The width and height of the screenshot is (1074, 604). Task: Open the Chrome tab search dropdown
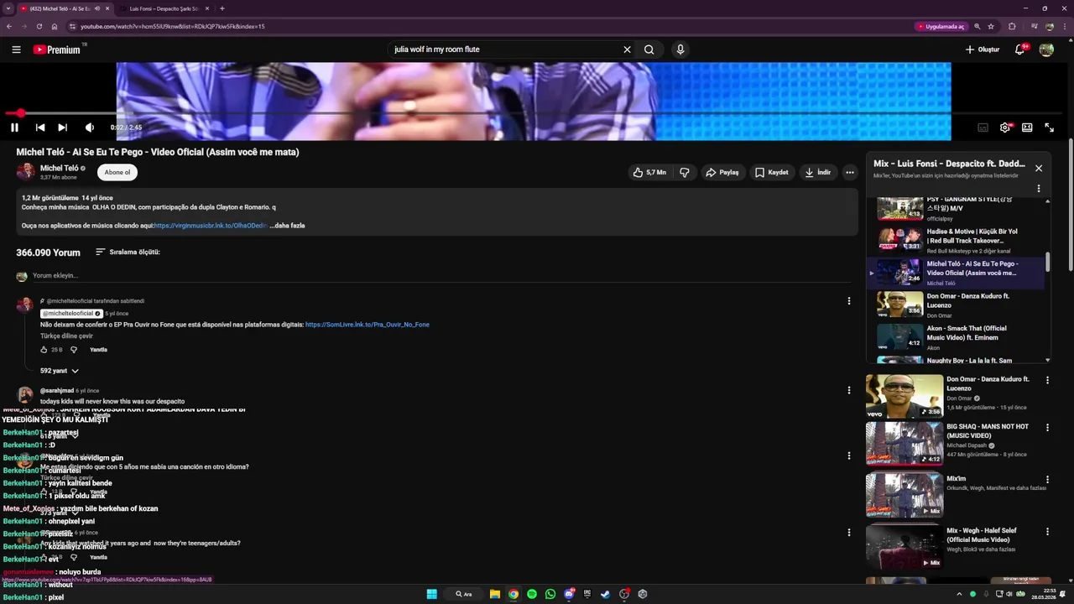pyautogui.click(x=8, y=8)
